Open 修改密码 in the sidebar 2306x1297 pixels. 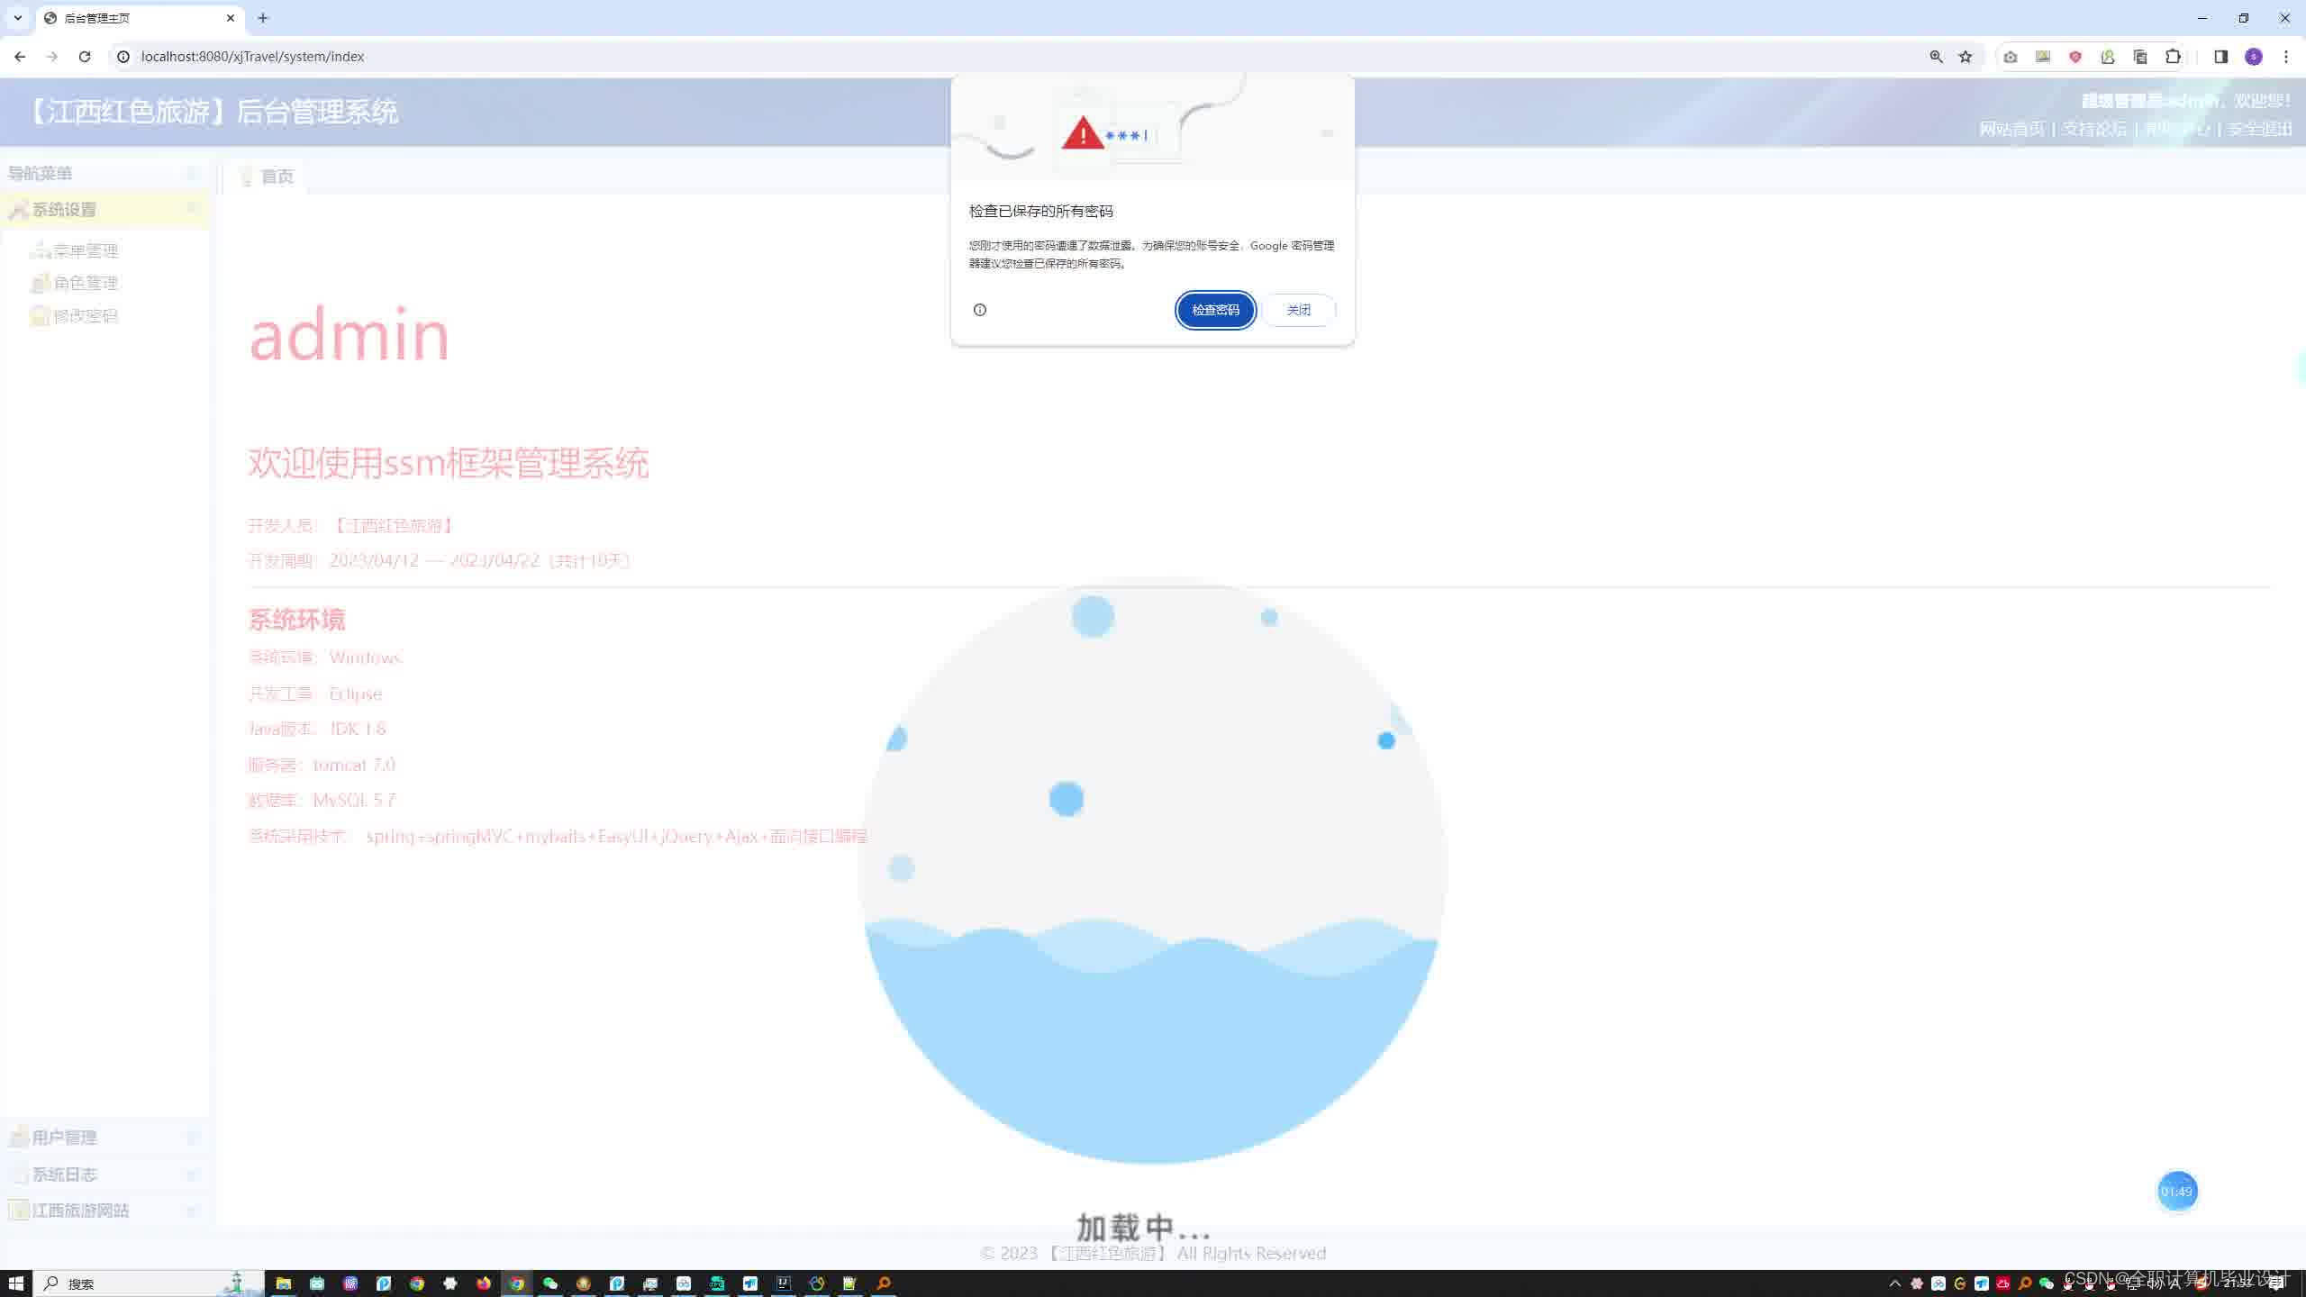85,315
